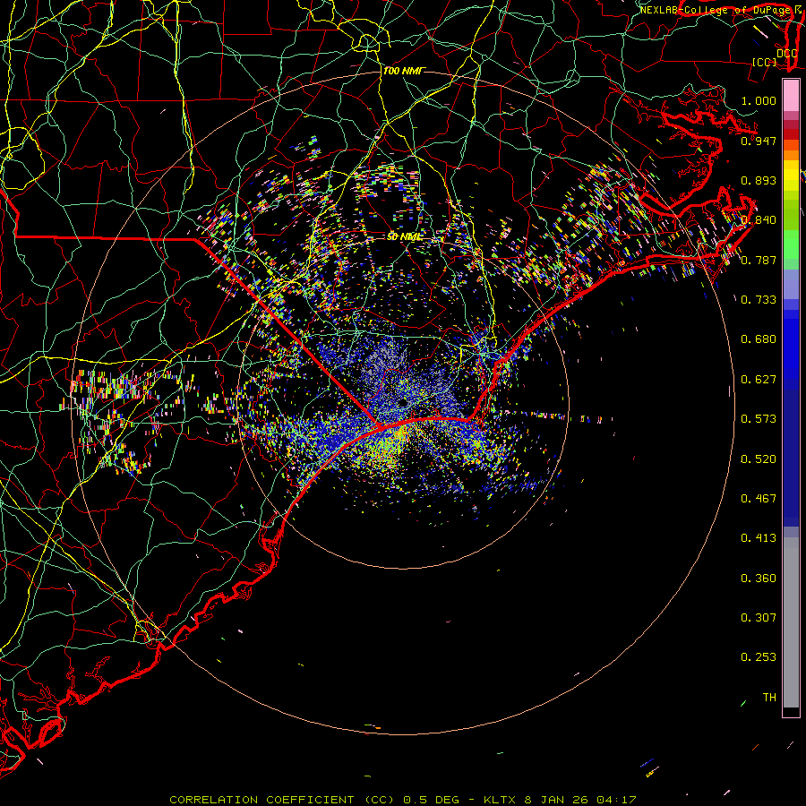This screenshot has height=806, width=806.
Task: Select the 0.893 legend value
Action: click(x=759, y=180)
